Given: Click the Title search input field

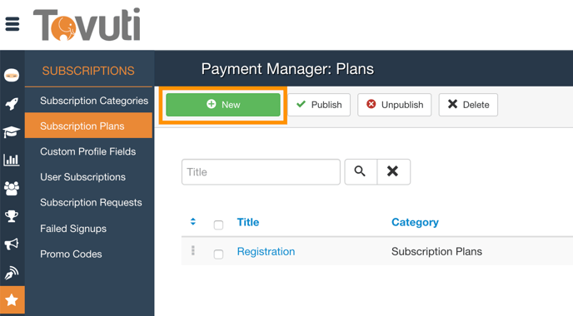Looking at the screenshot, I should tap(261, 172).
